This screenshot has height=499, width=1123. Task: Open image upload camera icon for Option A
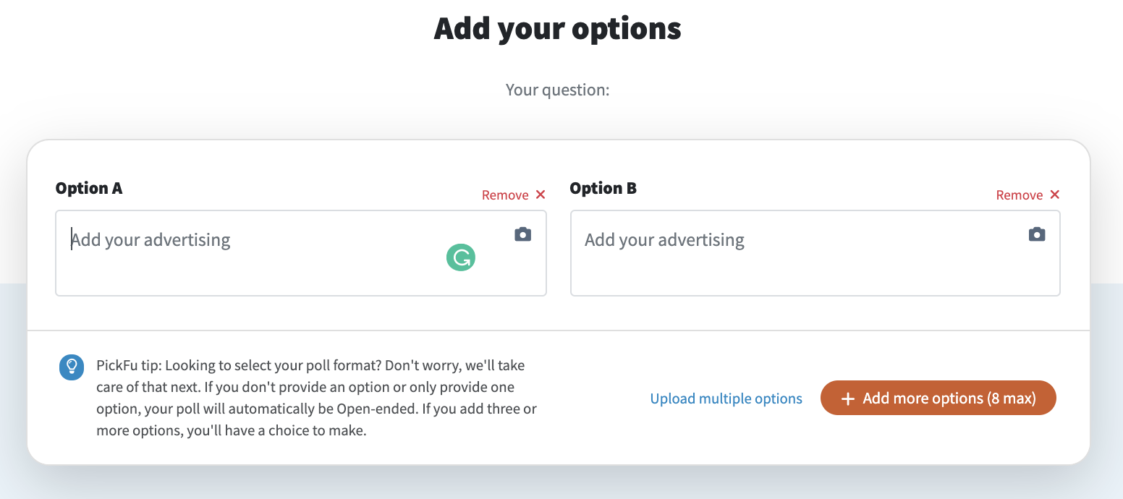point(522,234)
